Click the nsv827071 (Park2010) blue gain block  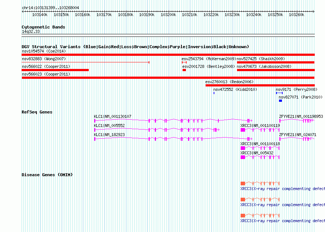(x=280, y=101)
